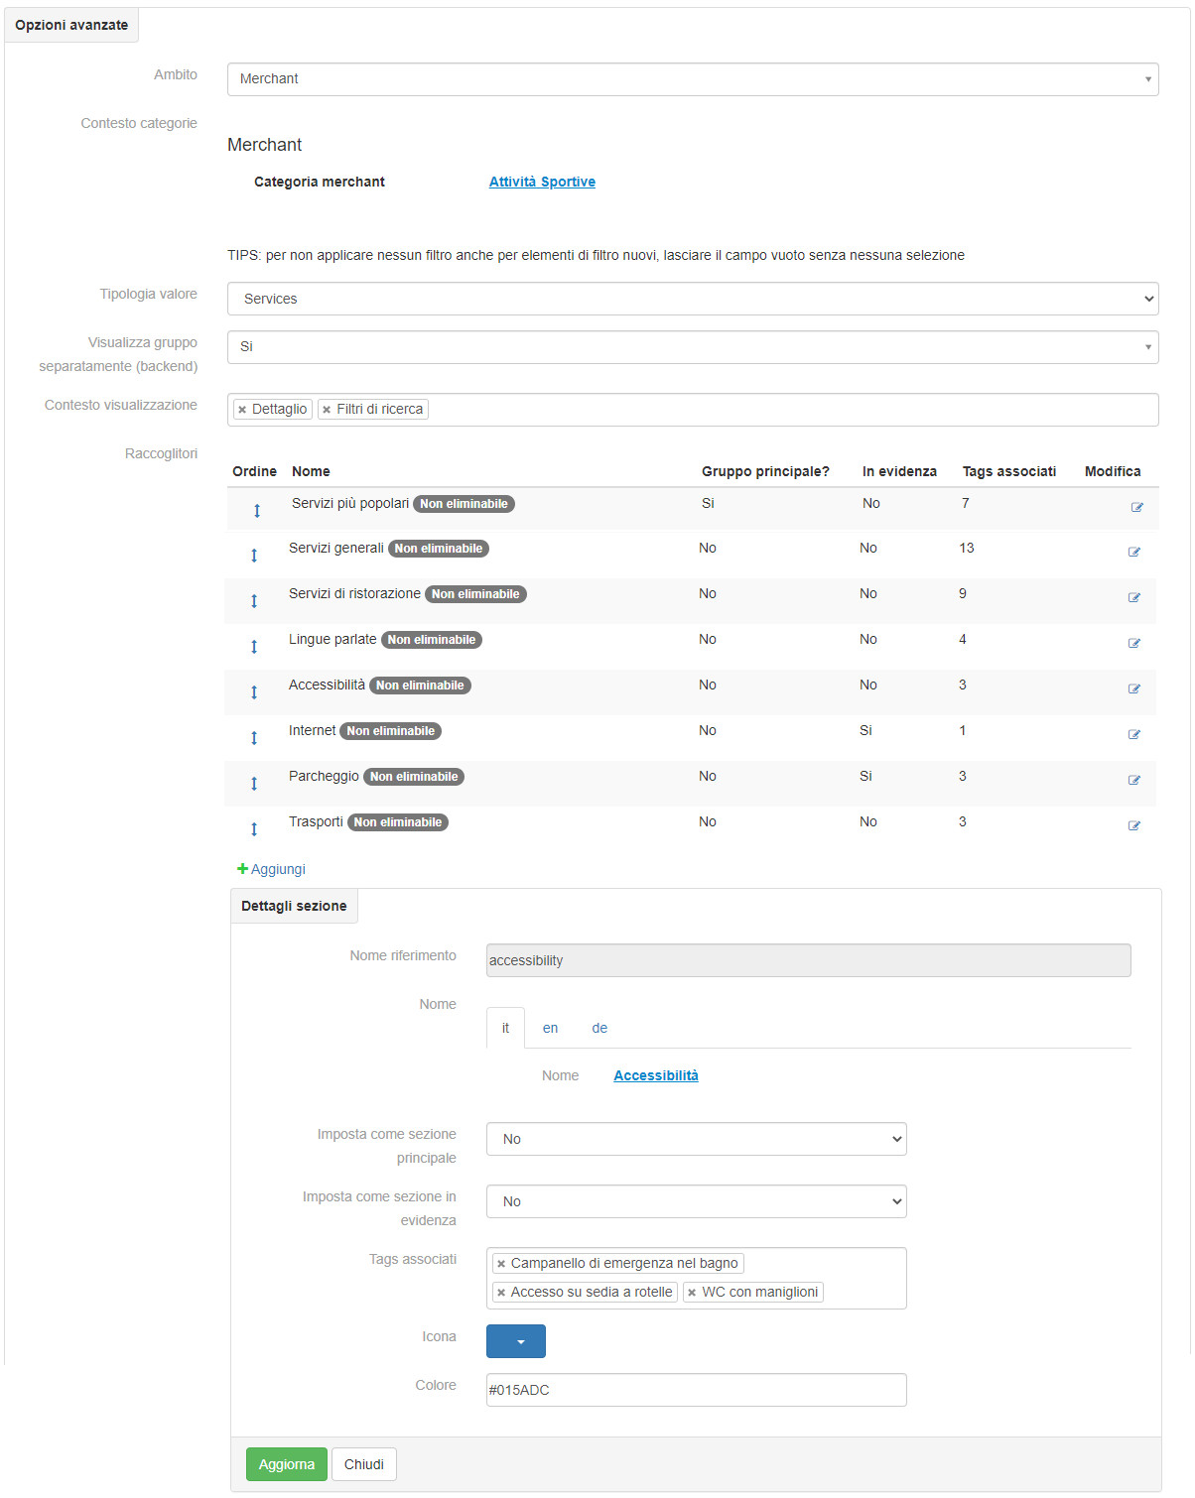Click the Tags associati column header
1195x1498 pixels.
click(1008, 471)
